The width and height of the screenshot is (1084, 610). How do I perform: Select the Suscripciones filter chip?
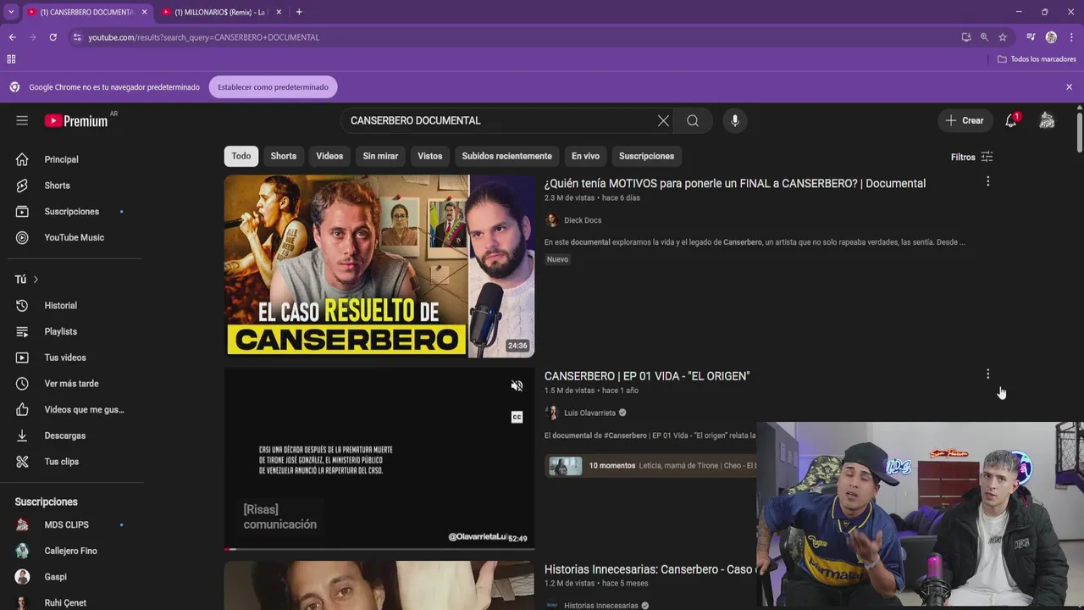[646, 156]
